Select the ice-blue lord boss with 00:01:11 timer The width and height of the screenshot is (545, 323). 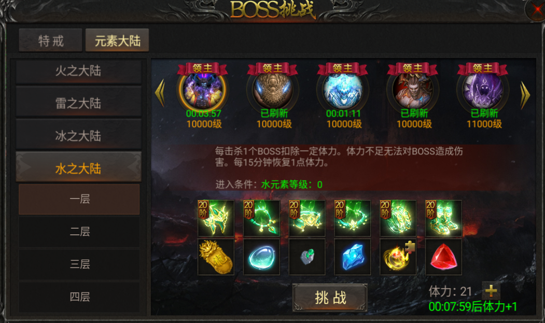[343, 90]
